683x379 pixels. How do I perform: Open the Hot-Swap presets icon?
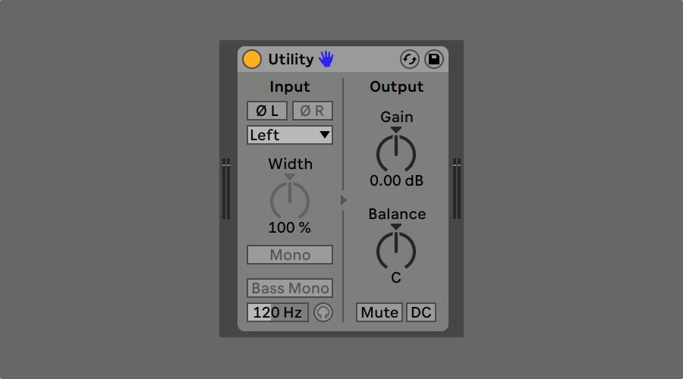click(410, 59)
